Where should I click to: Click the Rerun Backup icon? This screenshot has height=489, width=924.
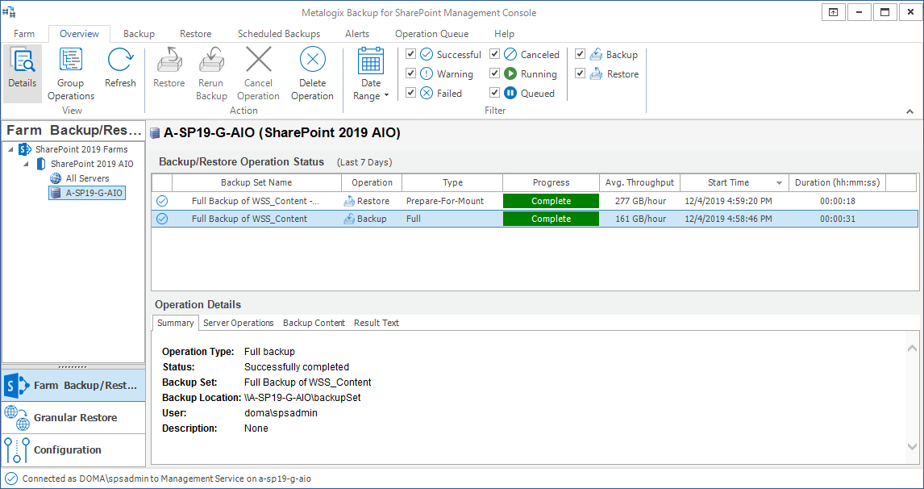(x=211, y=61)
